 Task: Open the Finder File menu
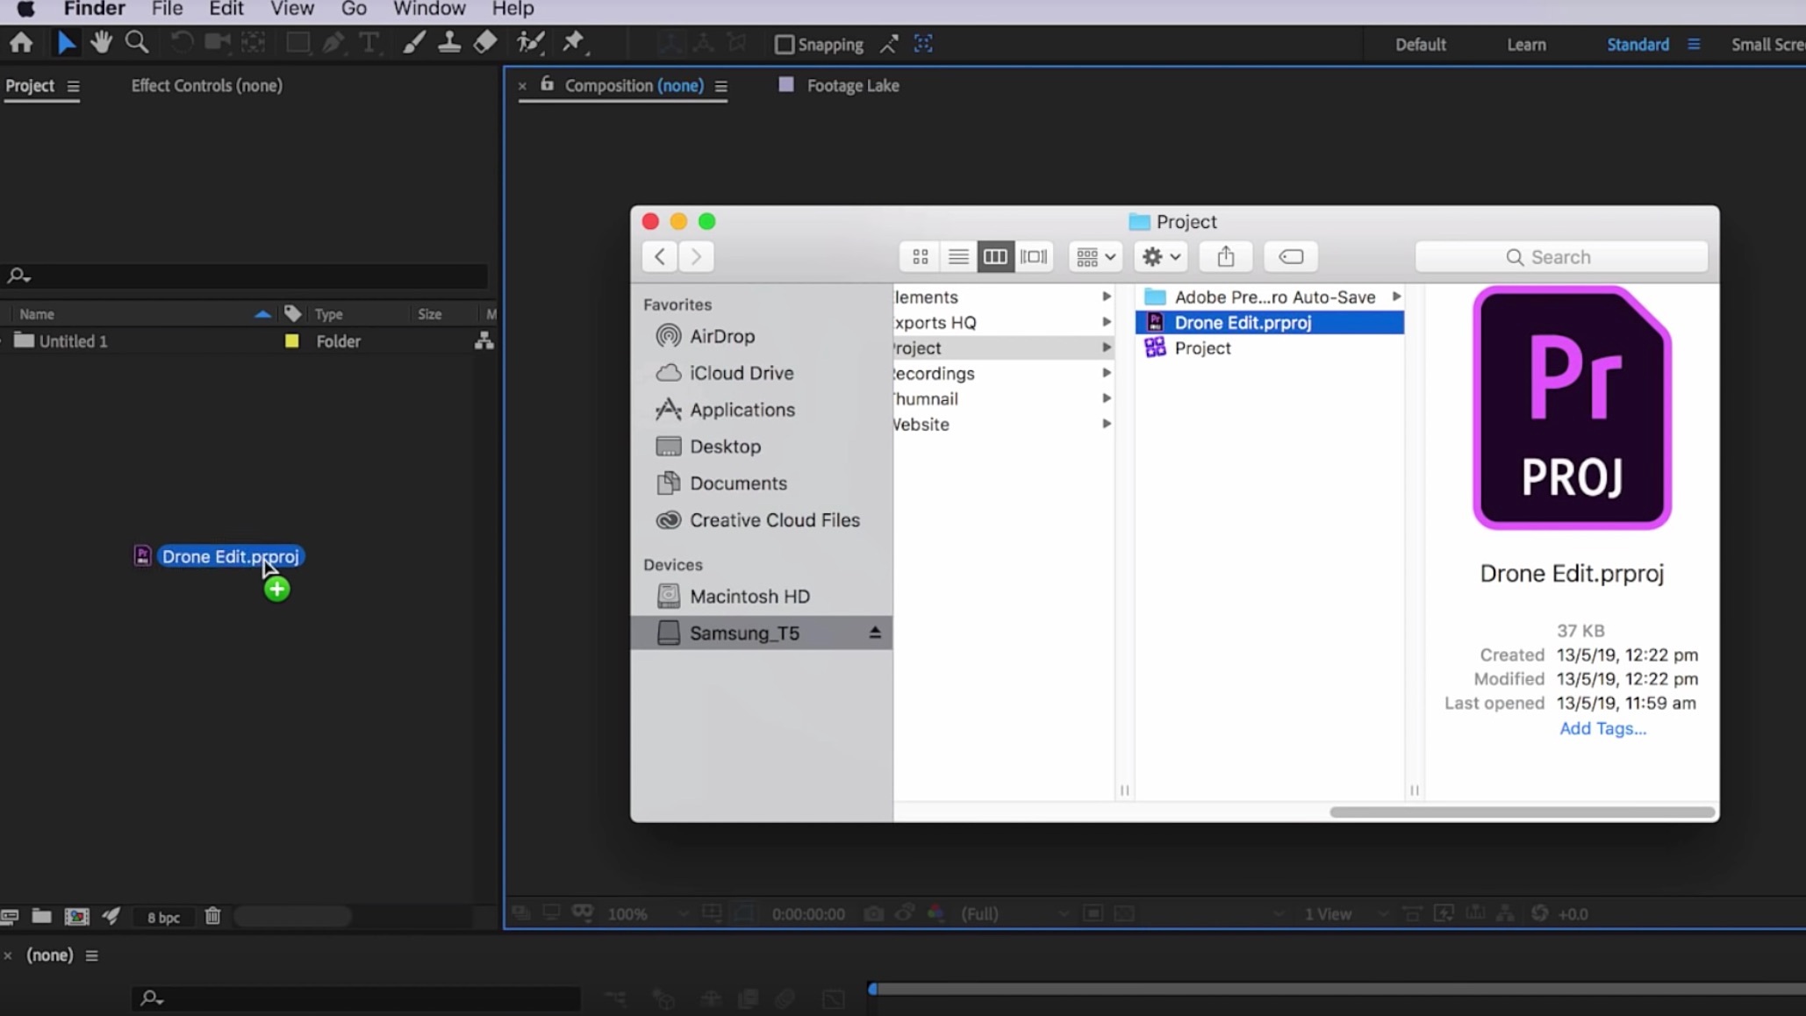pos(167,10)
